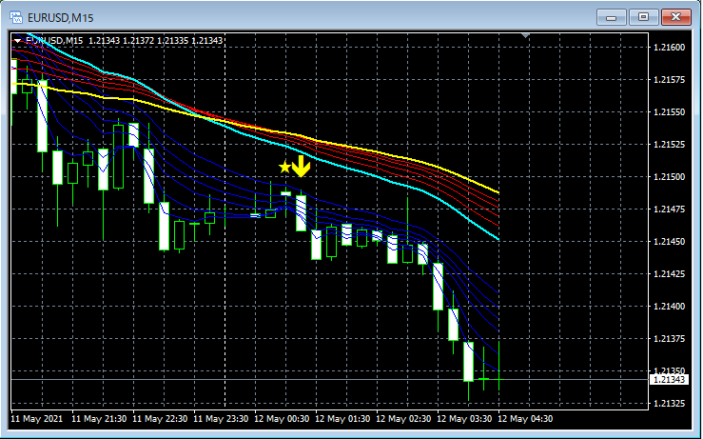Click the 11 May 21:30 time label
The height and width of the screenshot is (439, 703).
(99, 419)
